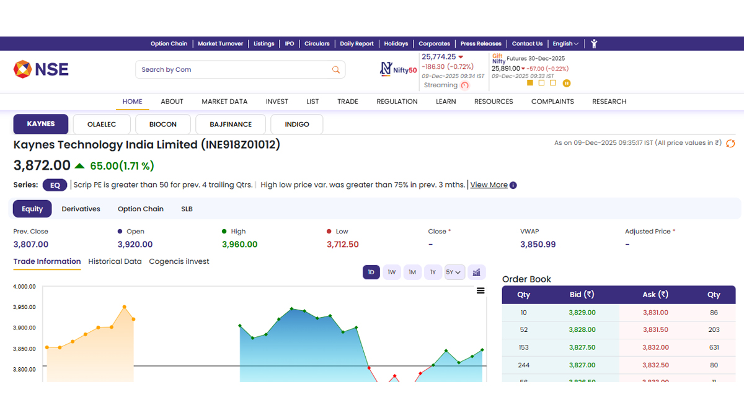This screenshot has height=418, width=744.
Task: Select the first filled carousel indicator square
Action: pos(529,82)
